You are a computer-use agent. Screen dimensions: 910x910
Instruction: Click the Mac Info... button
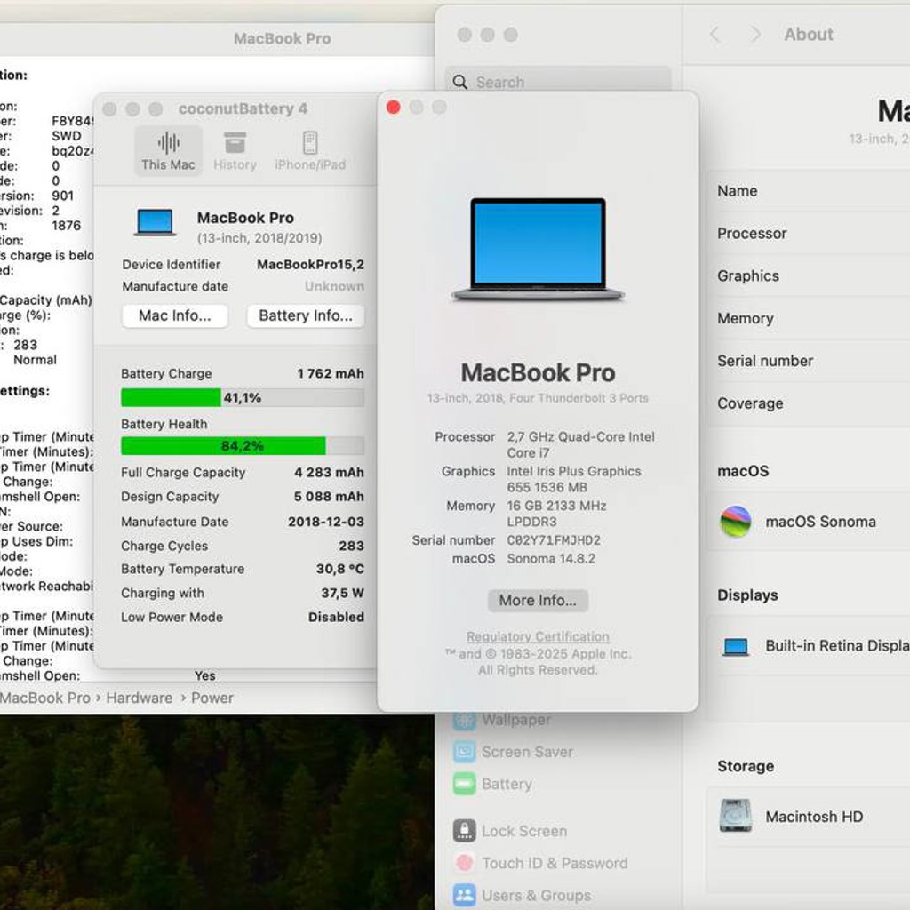pyautogui.click(x=175, y=315)
